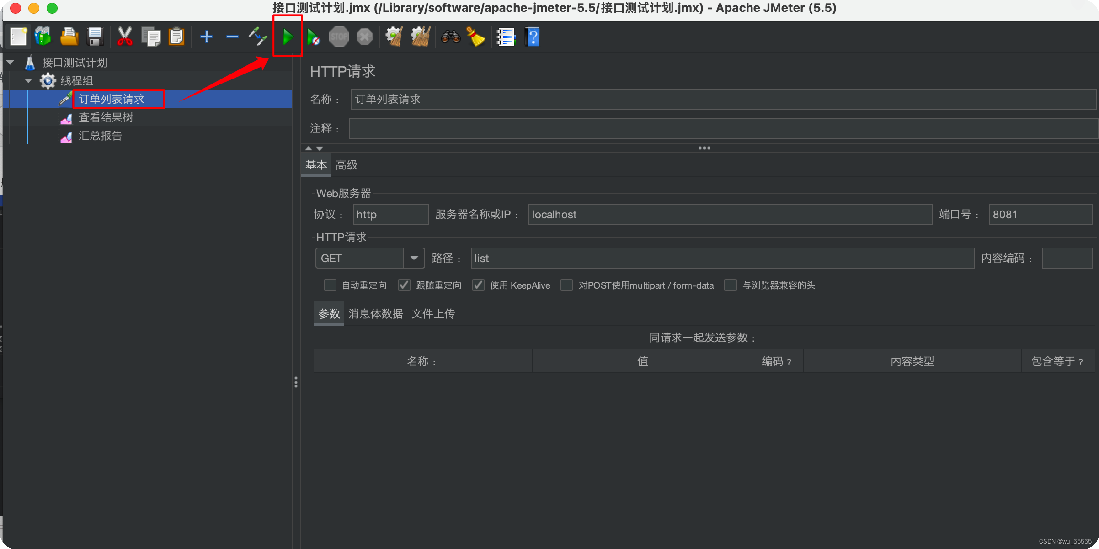Image resolution: width=1099 pixels, height=549 pixels.
Task: Click the three-dot horizontal divider handle
Action: pyautogui.click(x=704, y=148)
